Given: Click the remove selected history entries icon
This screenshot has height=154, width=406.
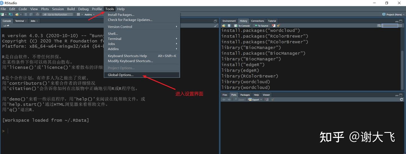Looking at the screenshot, I should pos(273,26).
